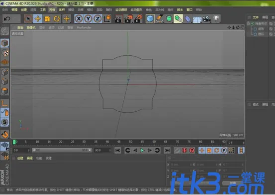
Task: Switch to Points mode
Action: [5, 72]
